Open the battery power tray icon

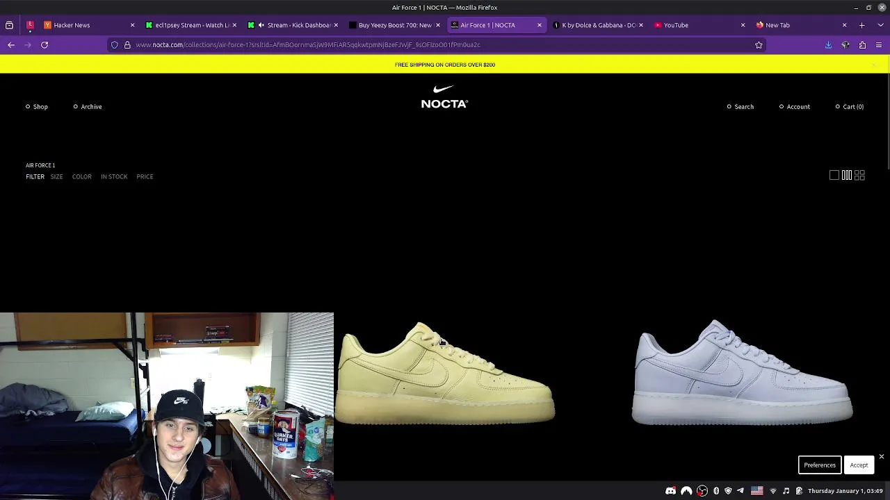[x=799, y=491]
